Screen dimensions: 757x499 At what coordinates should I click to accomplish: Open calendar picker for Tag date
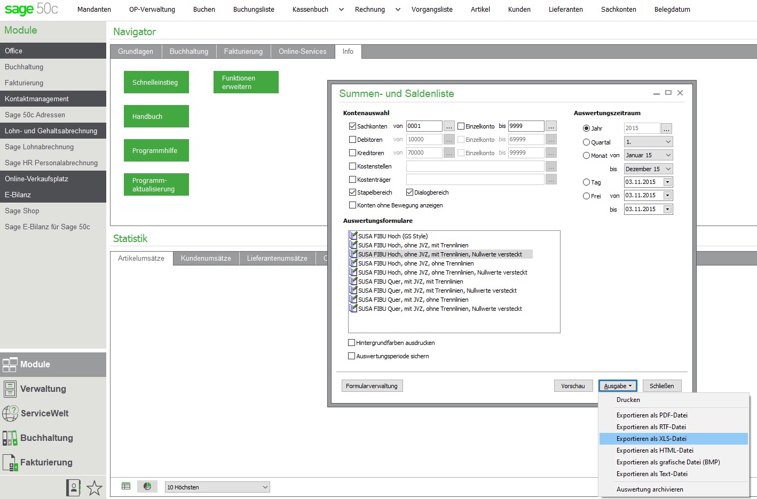coord(667,182)
